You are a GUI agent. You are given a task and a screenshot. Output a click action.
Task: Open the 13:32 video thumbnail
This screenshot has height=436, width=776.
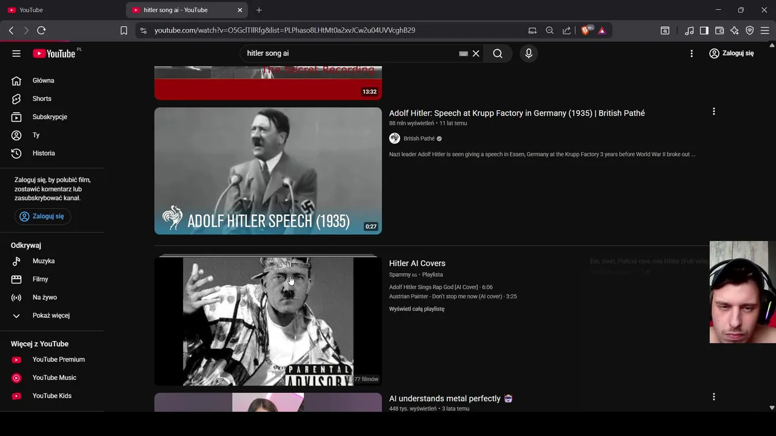pos(268,83)
